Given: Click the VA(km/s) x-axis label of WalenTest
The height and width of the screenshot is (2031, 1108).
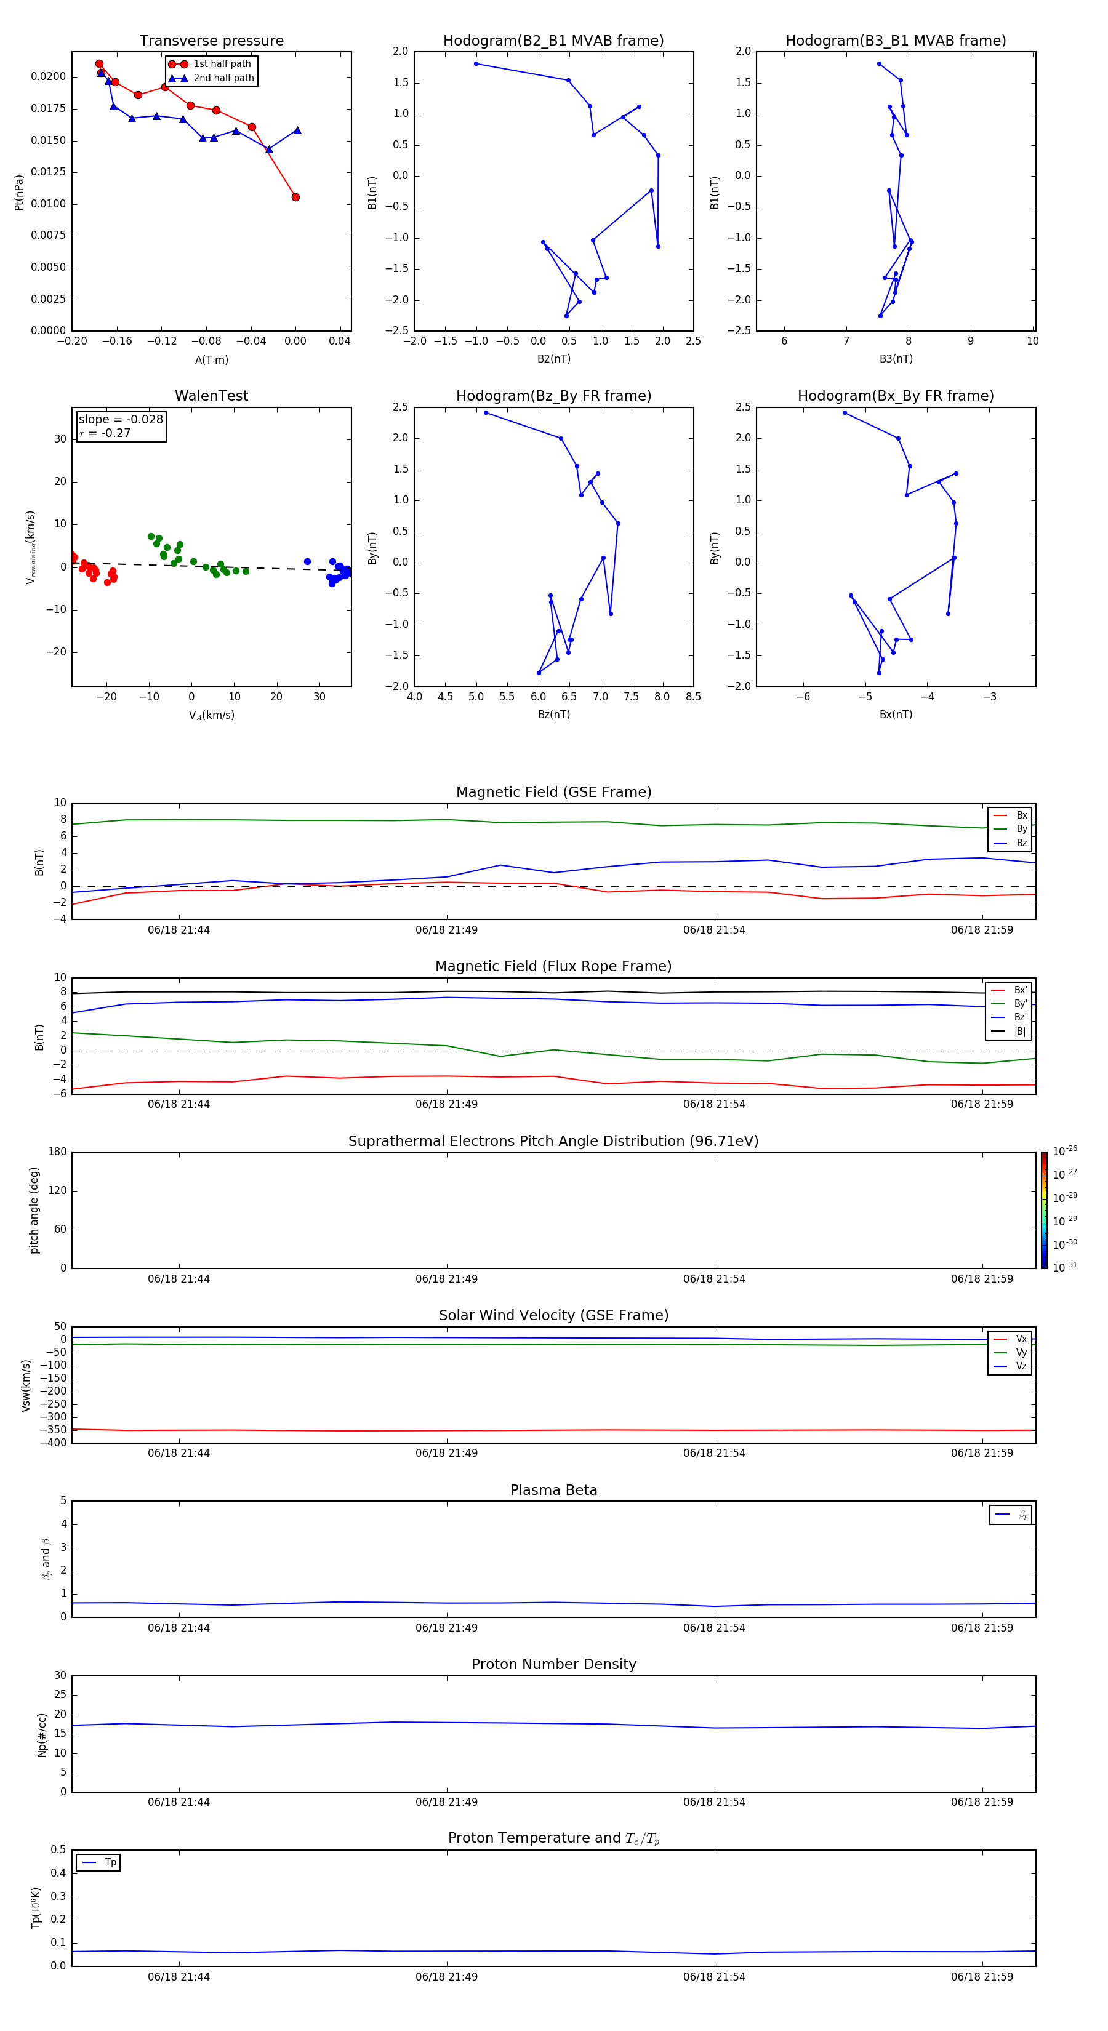Looking at the screenshot, I should tap(211, 716).
